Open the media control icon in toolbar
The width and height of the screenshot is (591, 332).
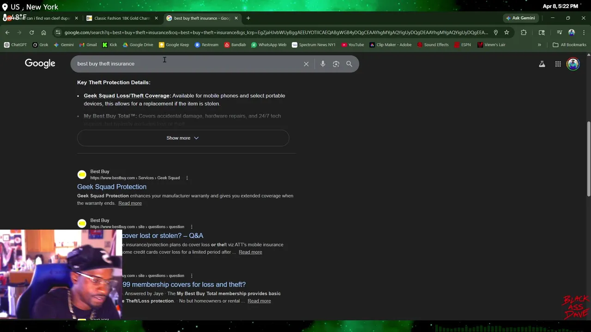point(559,32)
